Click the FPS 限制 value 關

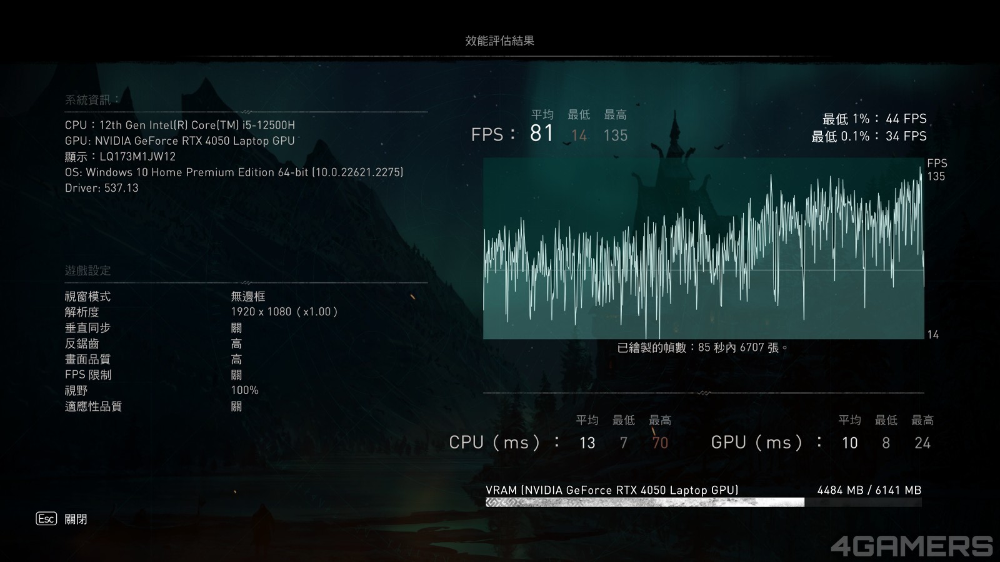[x=236, y=374]
